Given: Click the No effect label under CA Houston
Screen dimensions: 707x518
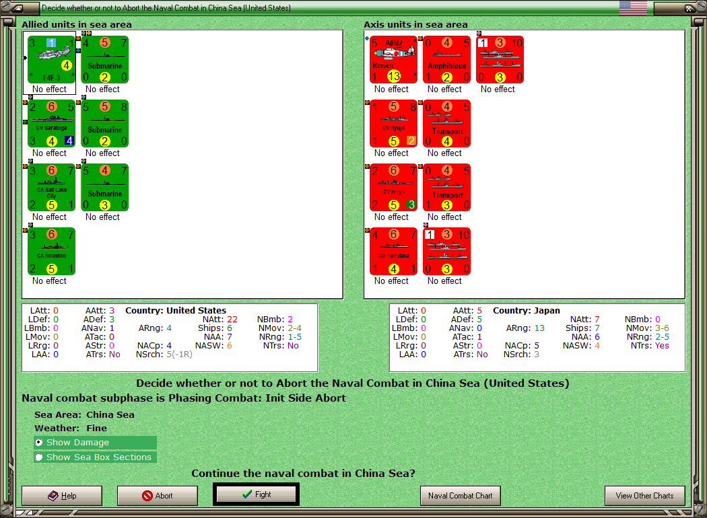Looking at the screenshot, I should (49, 281).
